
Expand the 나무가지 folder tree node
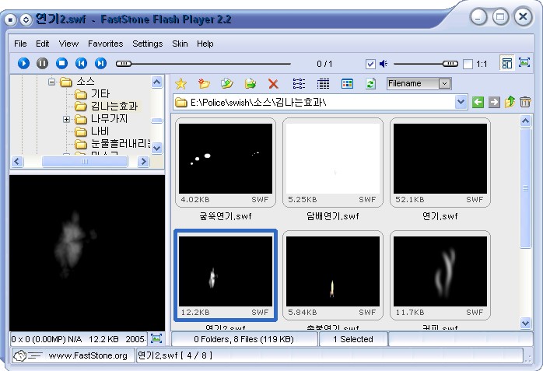pyautogui.click(x=67, y=120)
